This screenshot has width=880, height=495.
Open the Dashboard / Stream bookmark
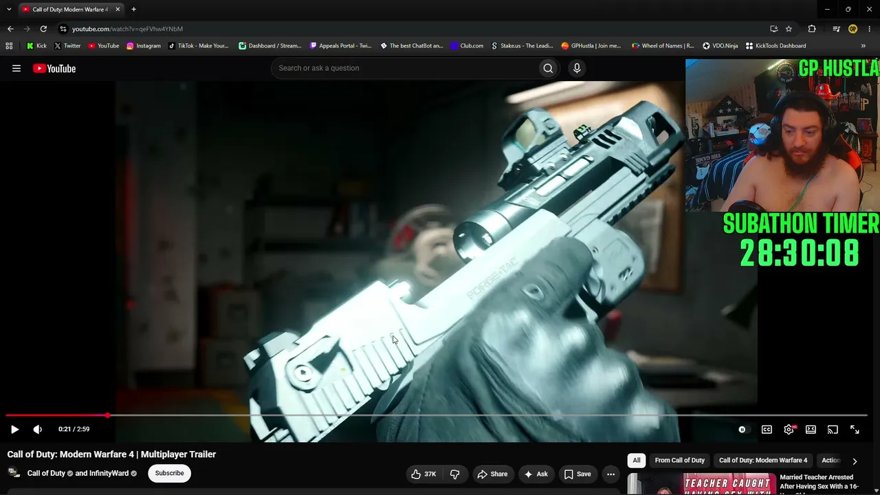[270, 46]
